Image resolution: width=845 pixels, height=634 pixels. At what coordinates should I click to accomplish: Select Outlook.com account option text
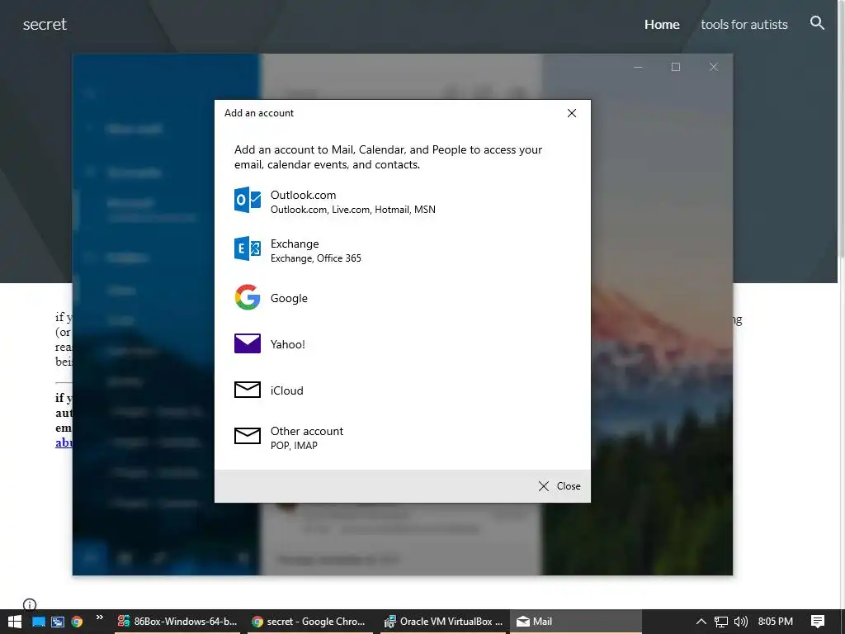click(x=353, y=201)
